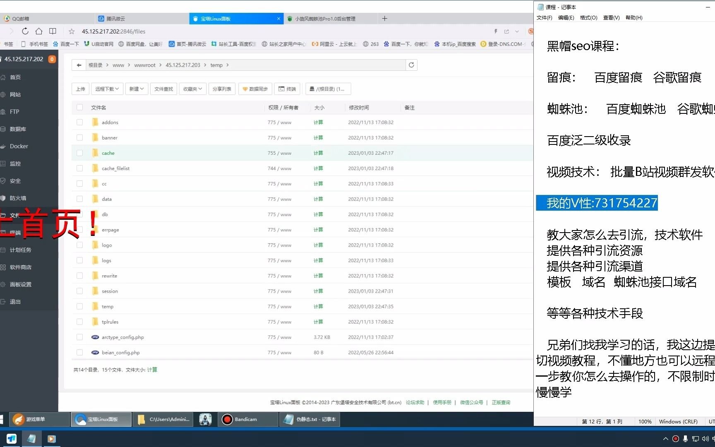Close the 宝塔Linux面板 tab
715x447 pixels.
pos(278,19)
